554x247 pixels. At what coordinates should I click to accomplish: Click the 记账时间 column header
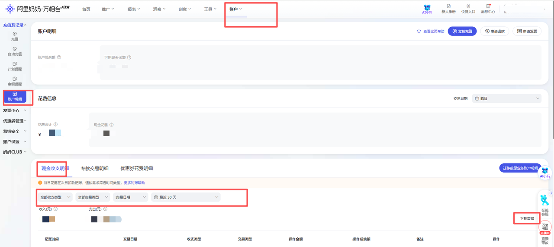52,239
